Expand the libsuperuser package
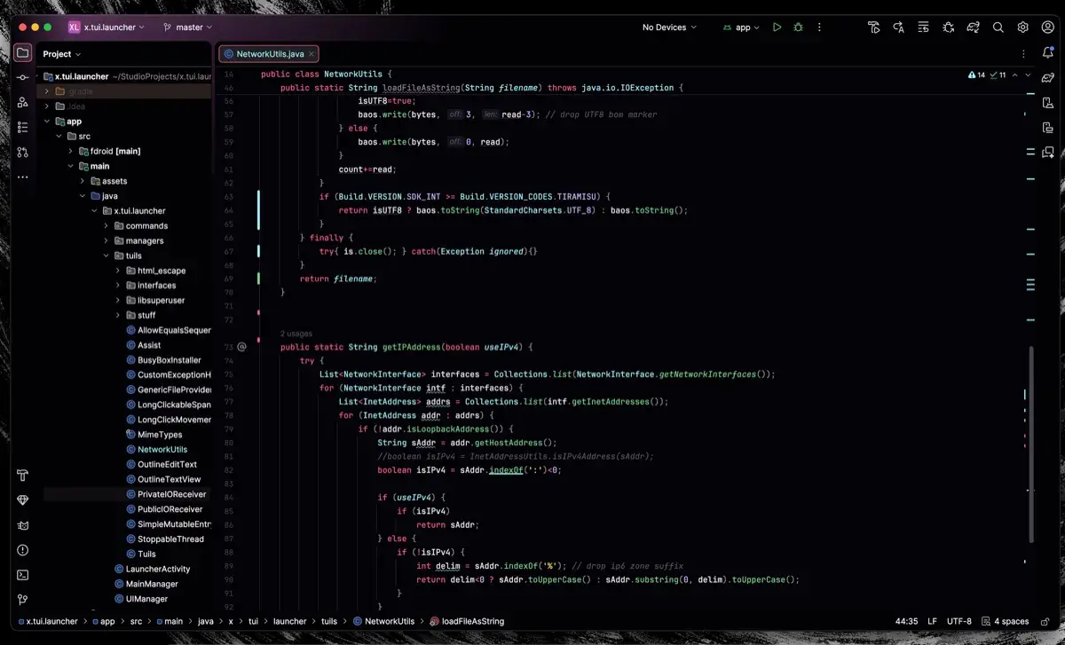 coord(118,300)
